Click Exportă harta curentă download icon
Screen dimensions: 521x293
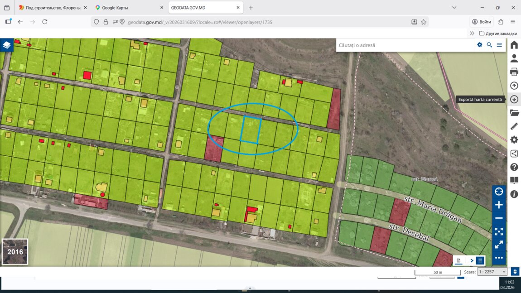(x=514, y=99)
